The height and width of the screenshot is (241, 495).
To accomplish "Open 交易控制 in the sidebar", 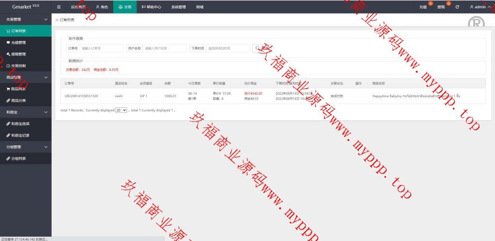I will click(x=19, y=66).
